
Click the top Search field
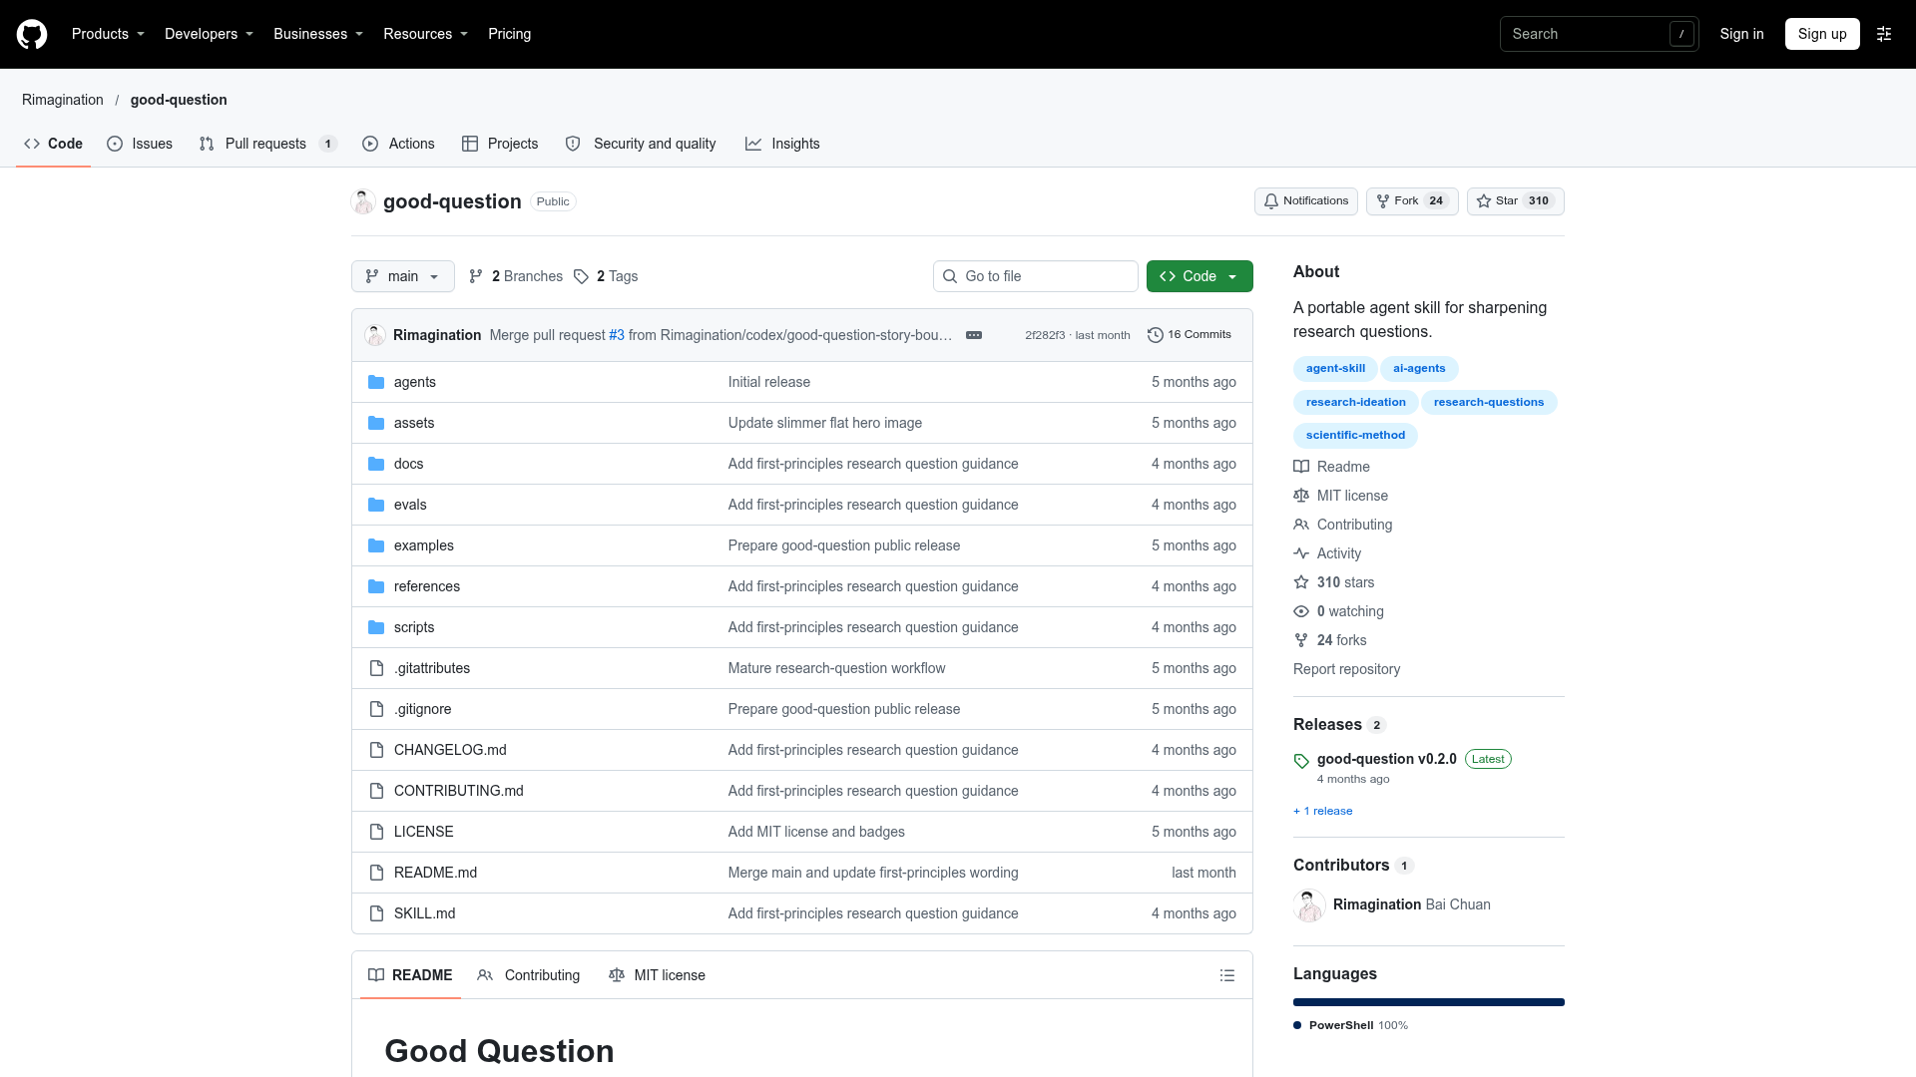tap(1600, 34)
